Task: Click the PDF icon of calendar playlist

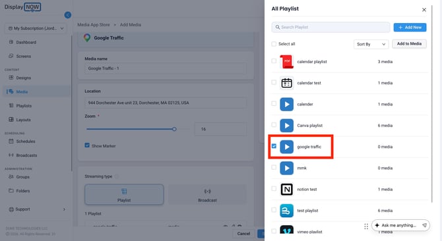Action: point(287,62)
